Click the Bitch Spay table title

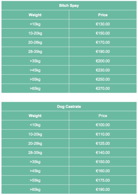pyautogui.click(x=69, y=5)
